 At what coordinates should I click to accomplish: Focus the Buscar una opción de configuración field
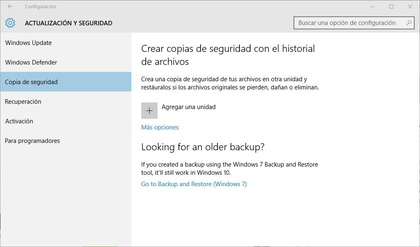coord(348,23)
